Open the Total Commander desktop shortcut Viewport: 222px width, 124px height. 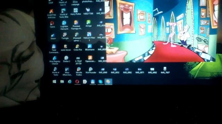pos(54,49)
